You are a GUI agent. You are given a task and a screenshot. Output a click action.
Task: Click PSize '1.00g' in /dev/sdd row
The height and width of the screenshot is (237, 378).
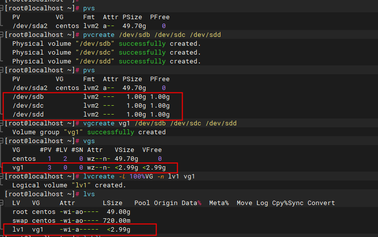(136, 115)
